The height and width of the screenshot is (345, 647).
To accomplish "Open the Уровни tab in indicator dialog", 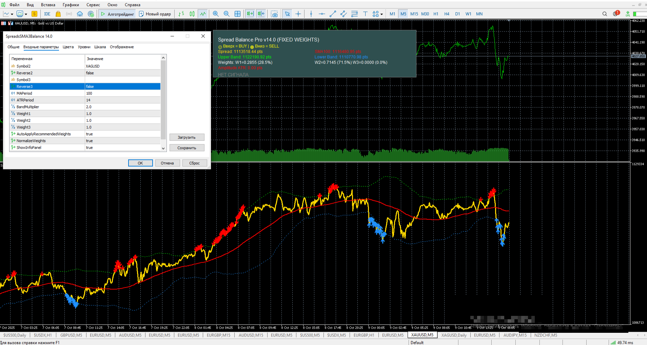I will point(84,47).
